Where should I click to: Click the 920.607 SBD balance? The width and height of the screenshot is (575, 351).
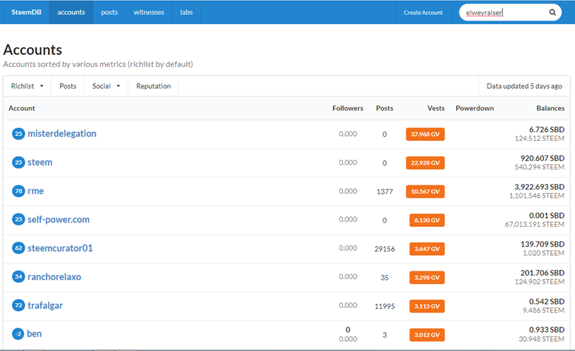pyautogui.click(x=543, y=158)
